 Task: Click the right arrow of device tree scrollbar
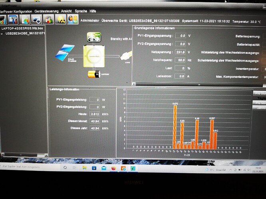tap(46, 155)
